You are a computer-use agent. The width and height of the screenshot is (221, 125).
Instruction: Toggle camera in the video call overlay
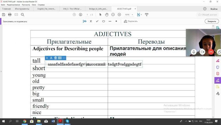click(202, 52)
